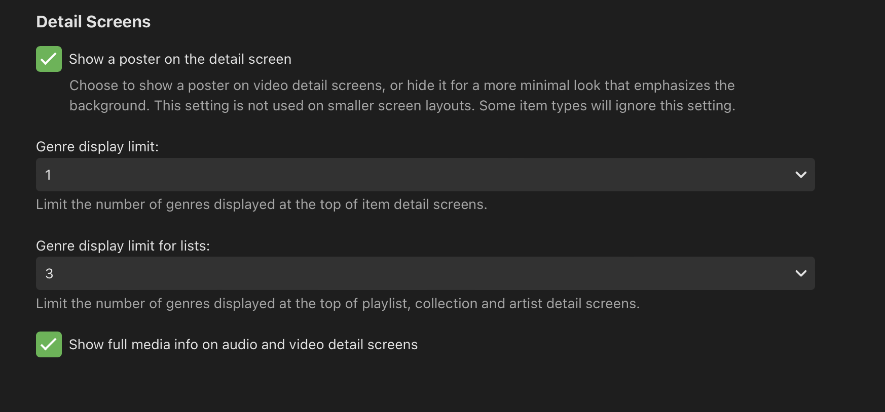Click the value 3 in the lists limit dropdown
This screenshot has height=412, width=885.
point(49,274)
